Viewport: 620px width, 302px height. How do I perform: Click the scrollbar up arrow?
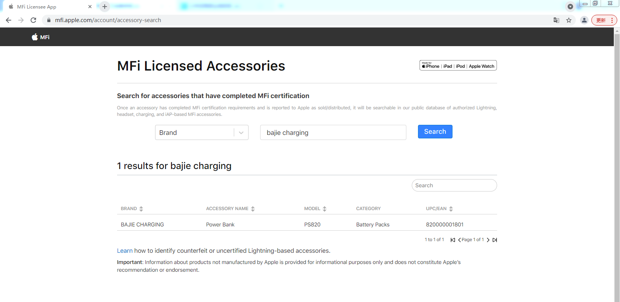[617, 31]
